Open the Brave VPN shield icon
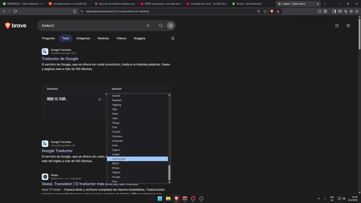361x203 pixels. [351, 11]
